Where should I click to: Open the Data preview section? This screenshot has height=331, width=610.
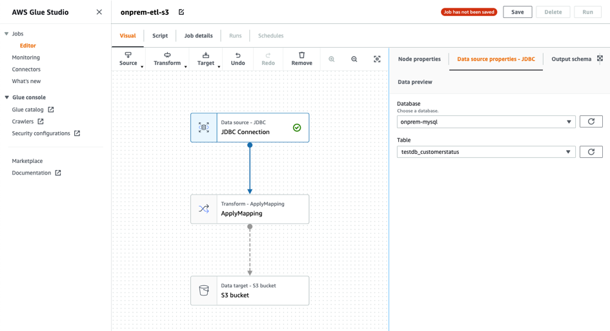[x=414, y=82]
